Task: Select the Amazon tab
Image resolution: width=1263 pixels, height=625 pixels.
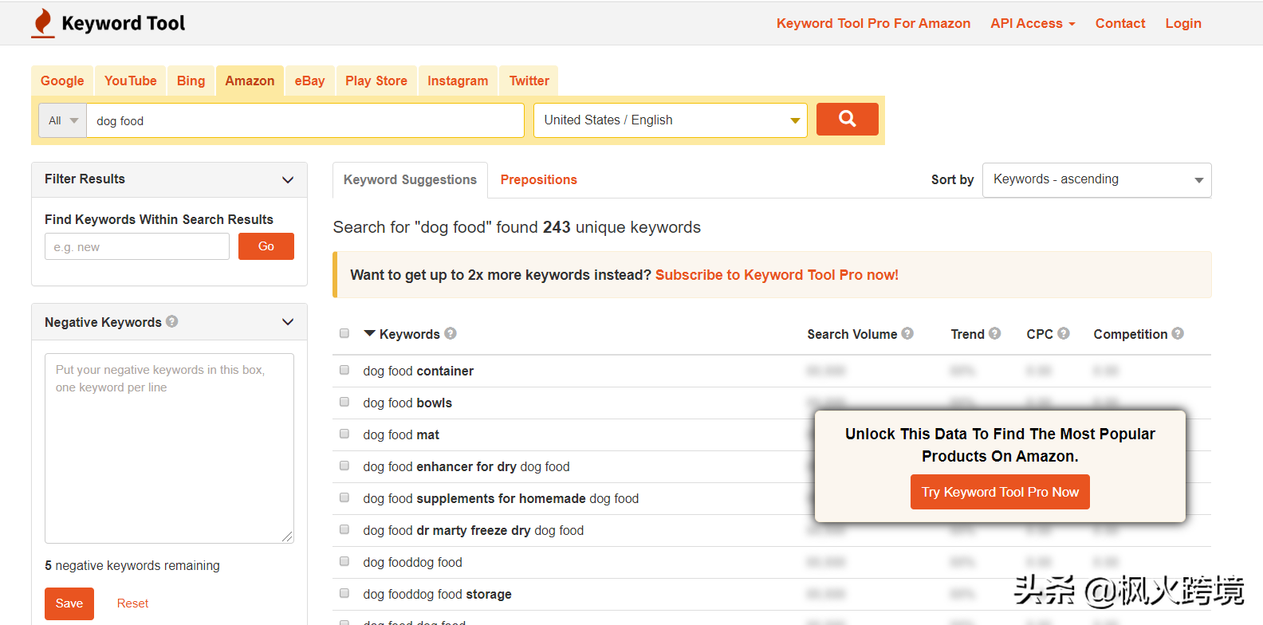Action: pos(250,81)
